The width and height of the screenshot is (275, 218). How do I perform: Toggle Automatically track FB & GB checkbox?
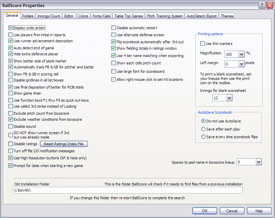[x=10, y=67]
